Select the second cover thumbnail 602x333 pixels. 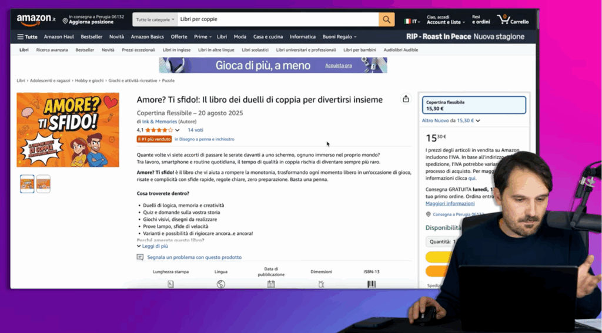(44, 184)
